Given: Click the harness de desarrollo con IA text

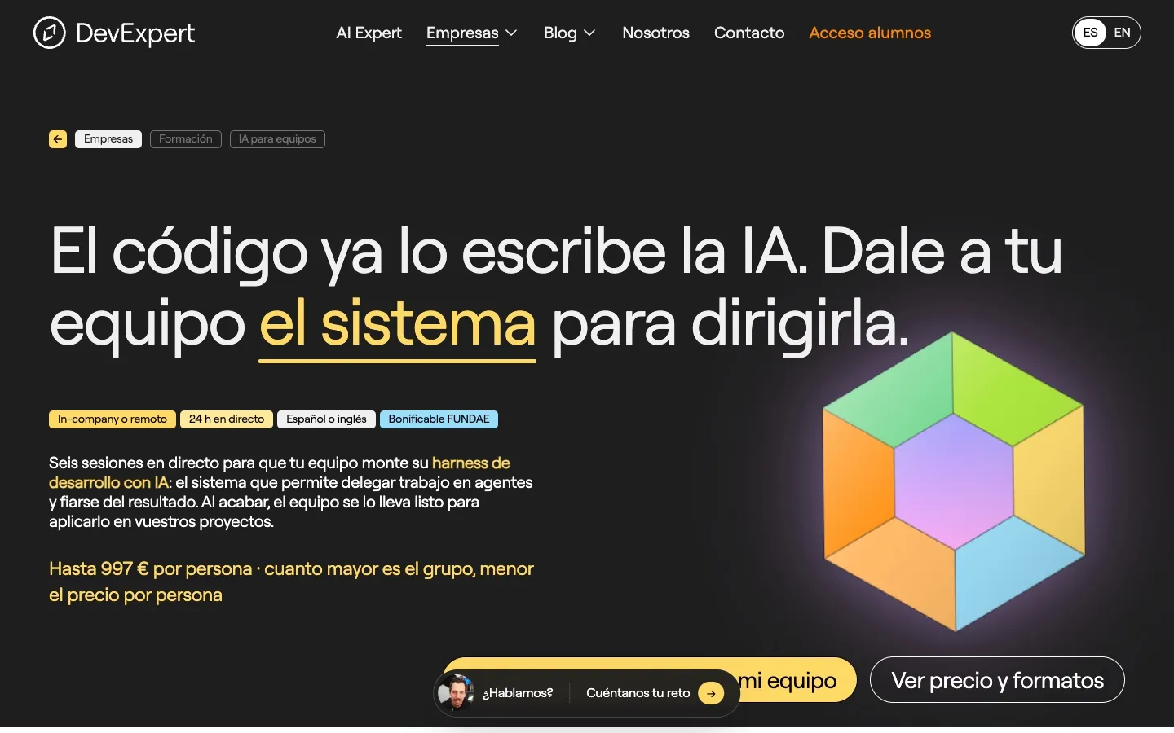Looking at the screenshot, I should click(x=280, y=472).
